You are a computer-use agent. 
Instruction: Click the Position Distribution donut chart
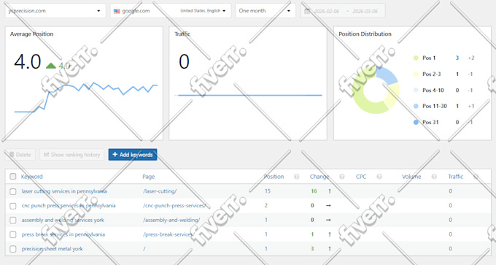tap(375, 90)
